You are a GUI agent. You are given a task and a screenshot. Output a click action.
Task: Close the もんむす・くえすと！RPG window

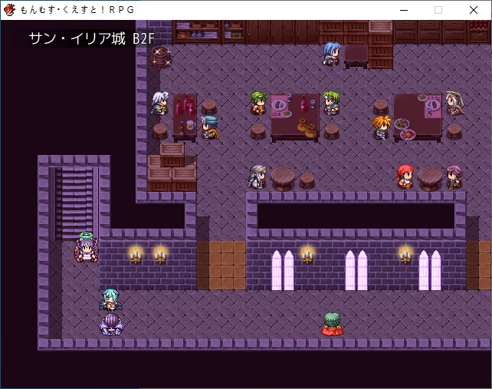pyautogui.click(x=473, y=10)
